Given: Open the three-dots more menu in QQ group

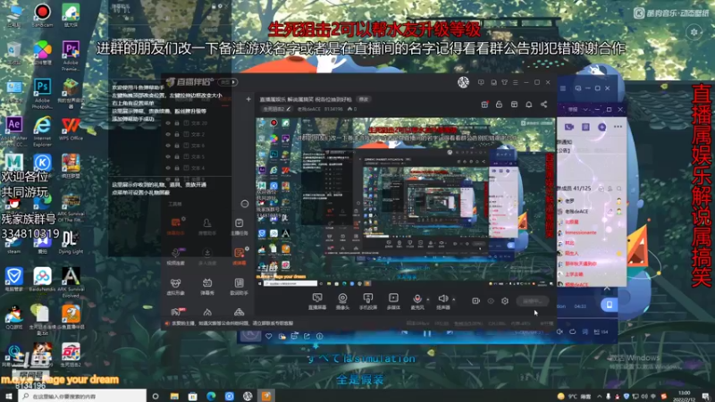Looking at the screenshot, I should click(x=618, y=127).
